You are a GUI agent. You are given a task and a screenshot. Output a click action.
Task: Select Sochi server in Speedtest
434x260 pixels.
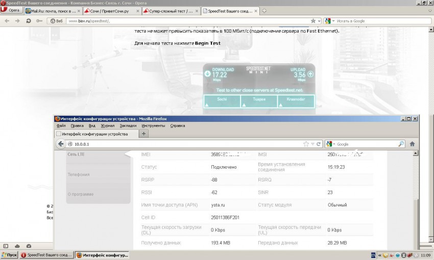point(222,101)
